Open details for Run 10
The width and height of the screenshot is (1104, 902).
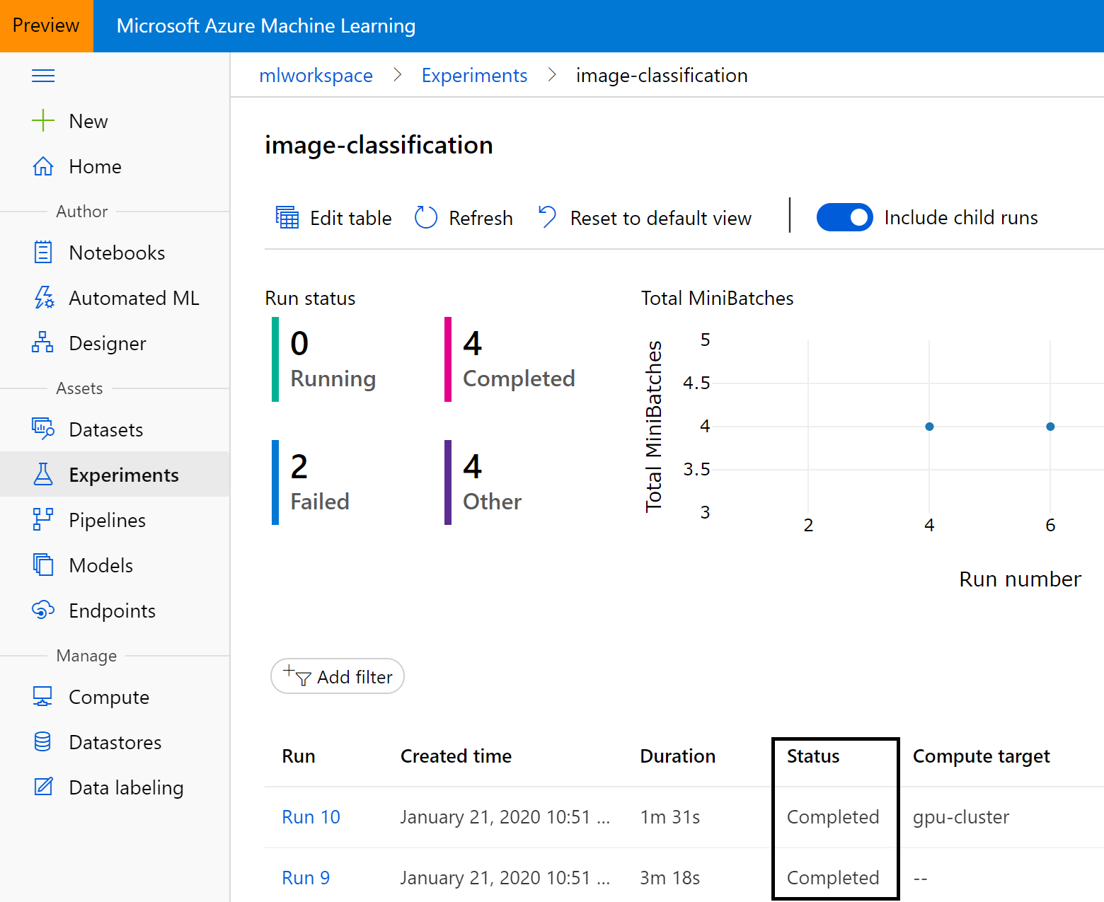pos(311,816)
